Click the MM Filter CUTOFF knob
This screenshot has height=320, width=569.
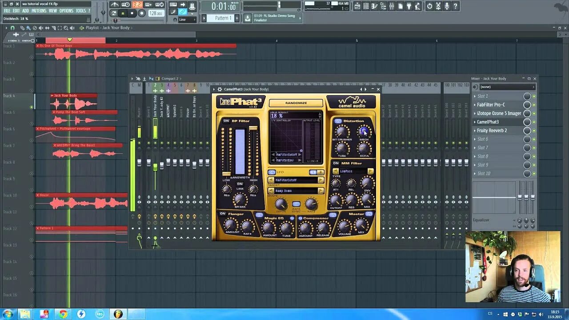pyautogui.click(x=336, y=200)
